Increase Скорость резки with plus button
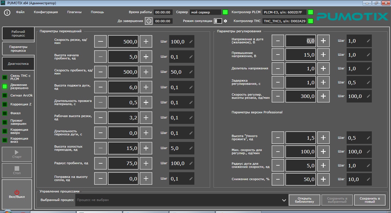This screenshot has height=213, width=391. pos(146,42)
